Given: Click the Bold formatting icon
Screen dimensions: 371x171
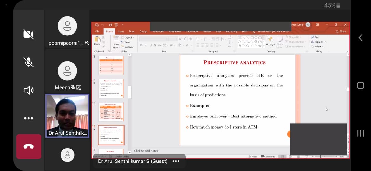Looking at the screenshot, I should [x=141, y=45].
